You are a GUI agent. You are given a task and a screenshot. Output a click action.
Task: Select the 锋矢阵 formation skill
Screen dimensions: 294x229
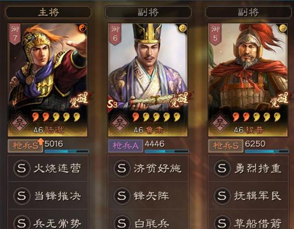coord(148,195)
